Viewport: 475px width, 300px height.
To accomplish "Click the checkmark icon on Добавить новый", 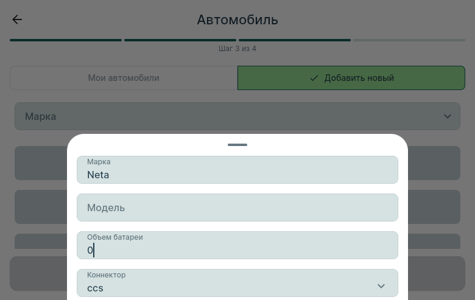I will [314, 78].
